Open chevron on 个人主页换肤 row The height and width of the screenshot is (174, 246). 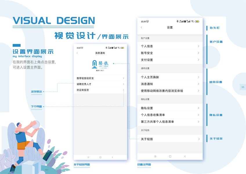[x=198, y=77]
